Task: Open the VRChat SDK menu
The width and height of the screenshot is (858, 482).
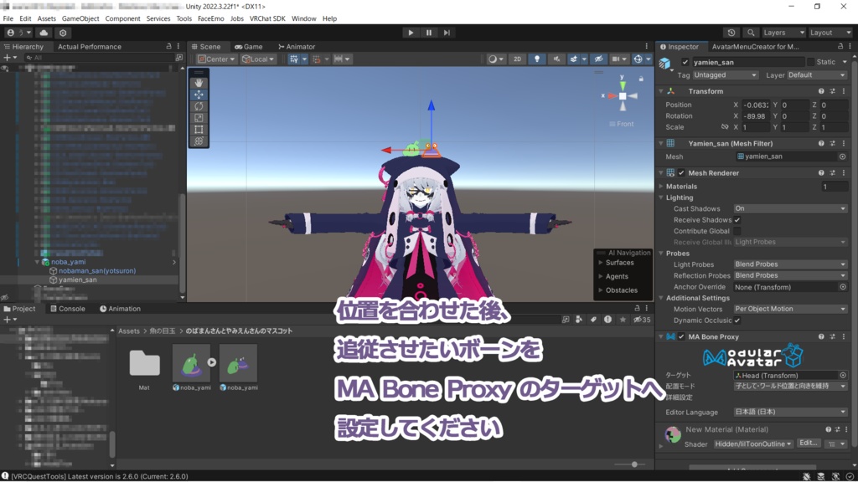Action: 266,18
